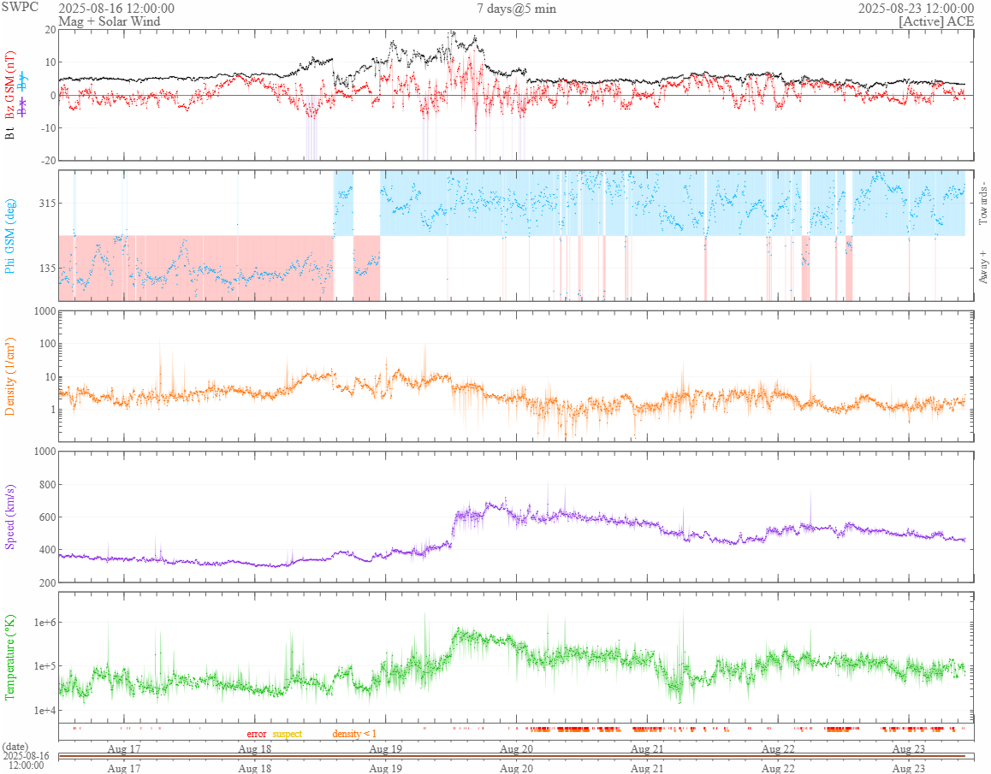The width and height of the screenshot is (991, 774).
Task: Toggle the Phi GSM (deg) axis label
Action: pyautogui.click(x=9, y=236)
